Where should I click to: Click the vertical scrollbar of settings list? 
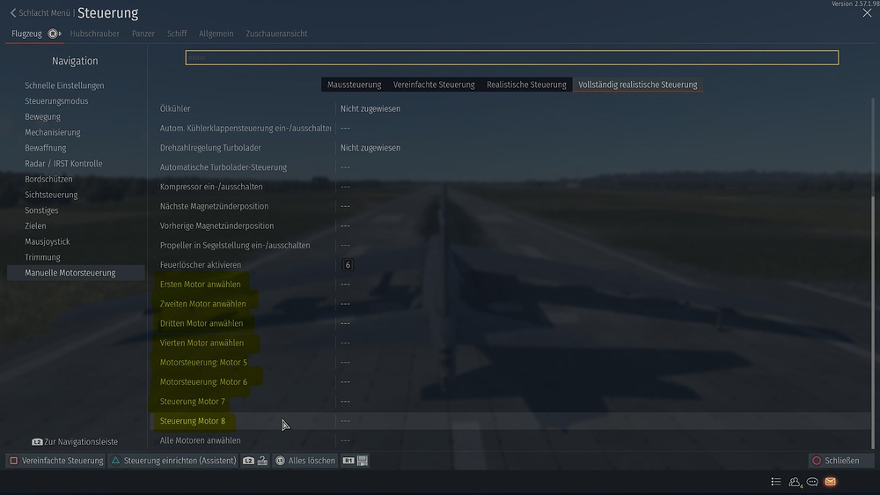(873, 323)
